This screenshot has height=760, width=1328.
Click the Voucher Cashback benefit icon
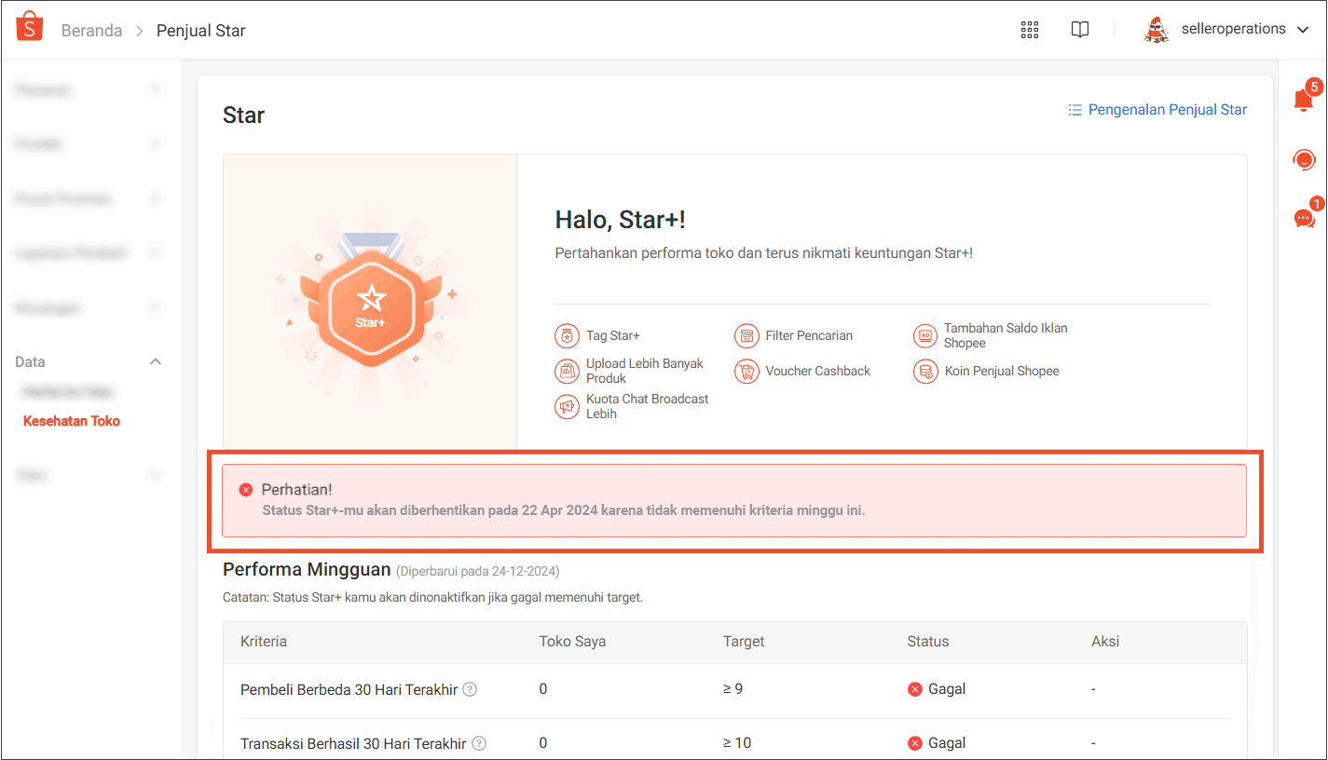click(x=746, y=372)
